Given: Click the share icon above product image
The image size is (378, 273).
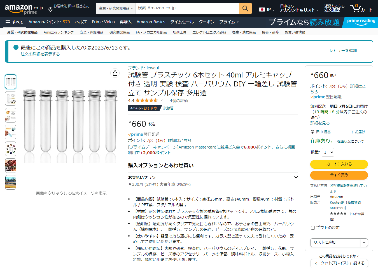Looking at the screenshot, I should (x=115, y=73).
